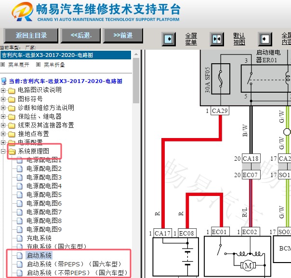Click page icon of 电源配电图9
Viewport: 291px width, 278px height.
tap(20, 229)
